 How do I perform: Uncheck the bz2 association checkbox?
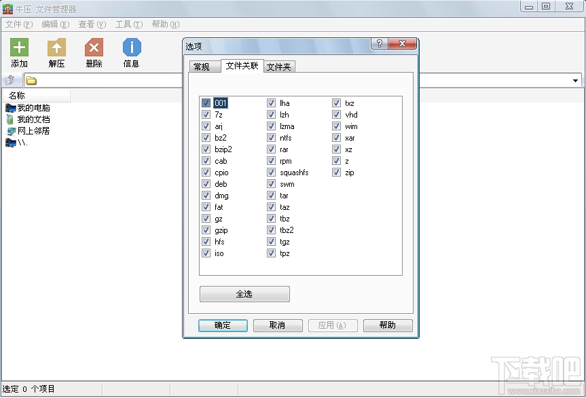tap(206, 137)
